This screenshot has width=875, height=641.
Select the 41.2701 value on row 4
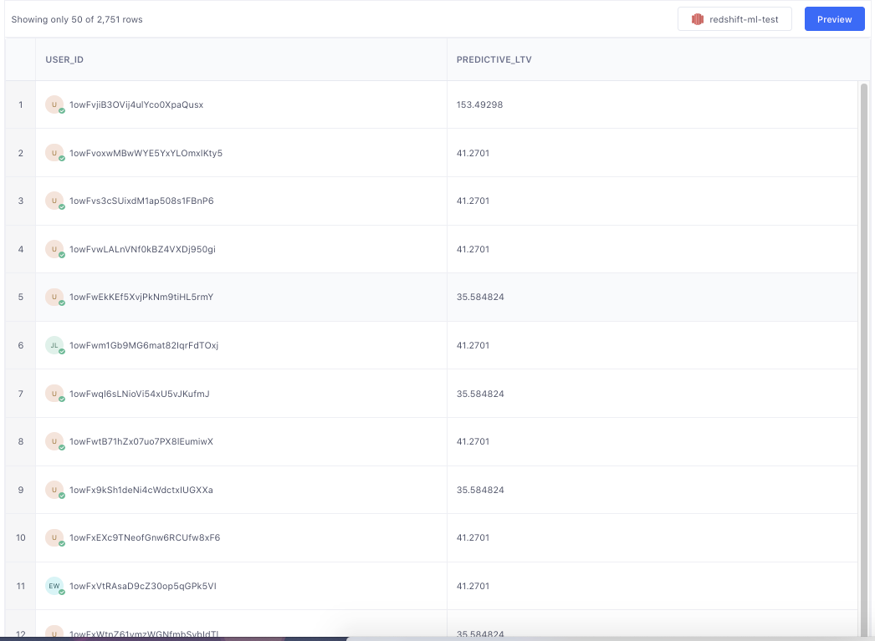[472, 248]
